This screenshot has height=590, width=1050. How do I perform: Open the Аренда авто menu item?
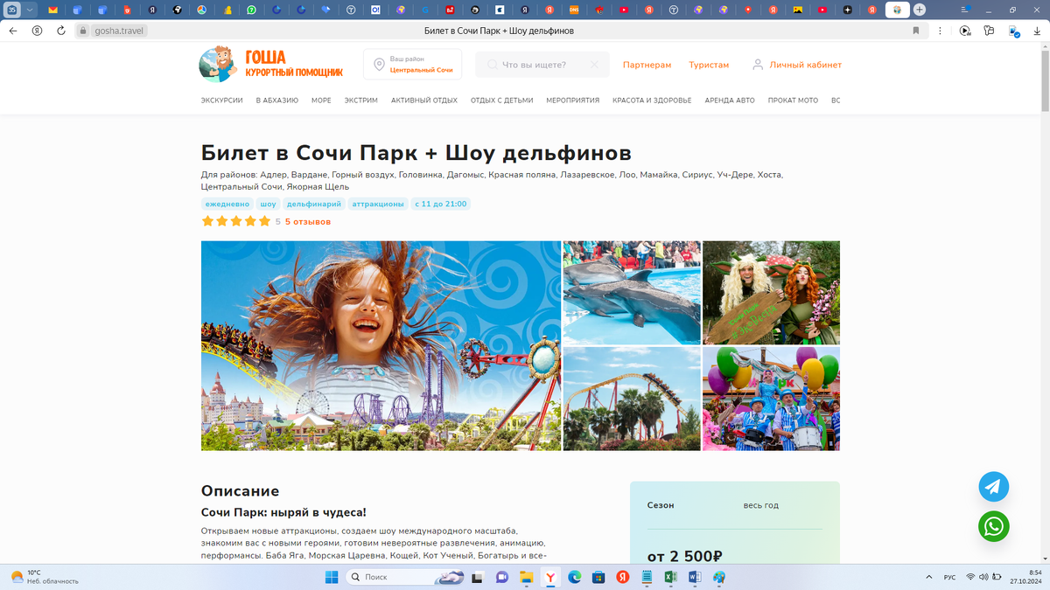(730, 101)
